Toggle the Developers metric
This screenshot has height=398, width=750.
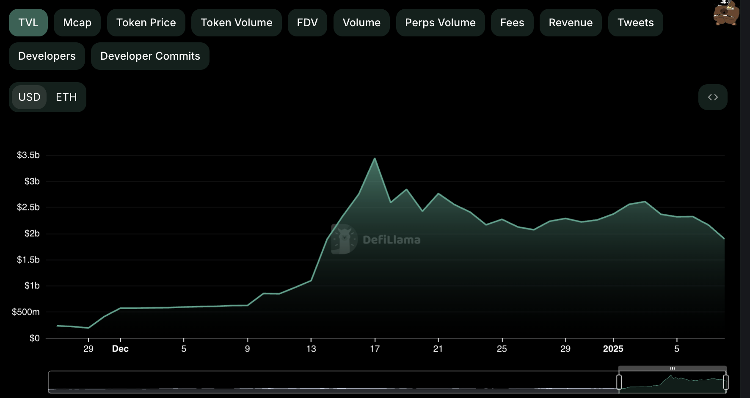click(x=47, y=56)
